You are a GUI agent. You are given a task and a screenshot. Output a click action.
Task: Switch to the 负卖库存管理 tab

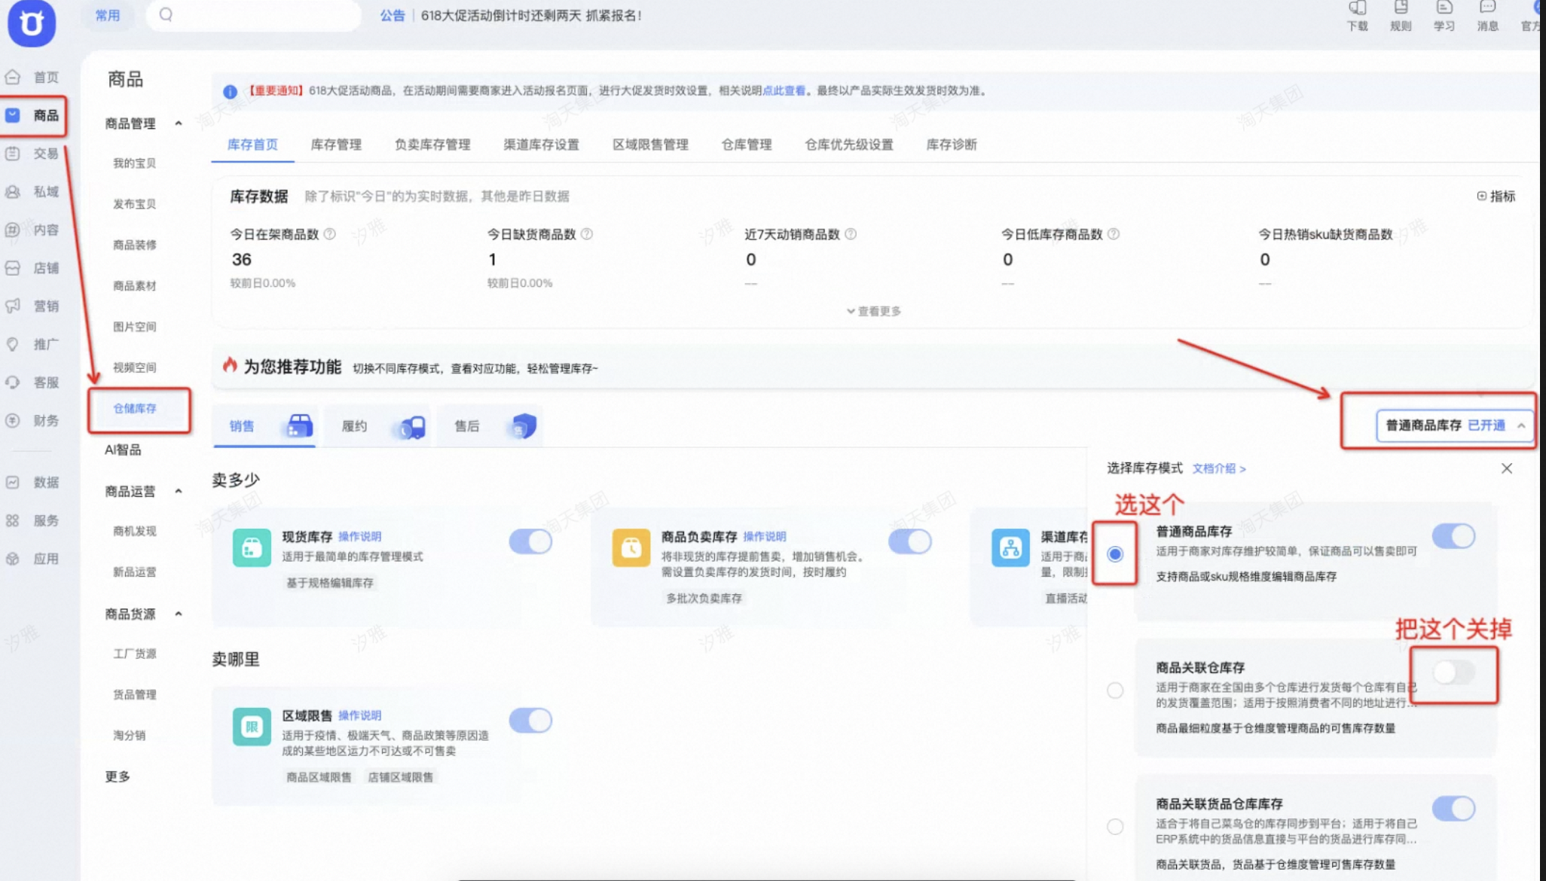tap(432, 145)
